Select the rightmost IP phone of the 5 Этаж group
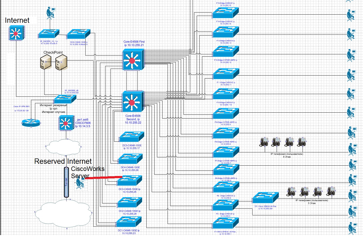This screenshot has height=238, width=363. coord(331,191)
